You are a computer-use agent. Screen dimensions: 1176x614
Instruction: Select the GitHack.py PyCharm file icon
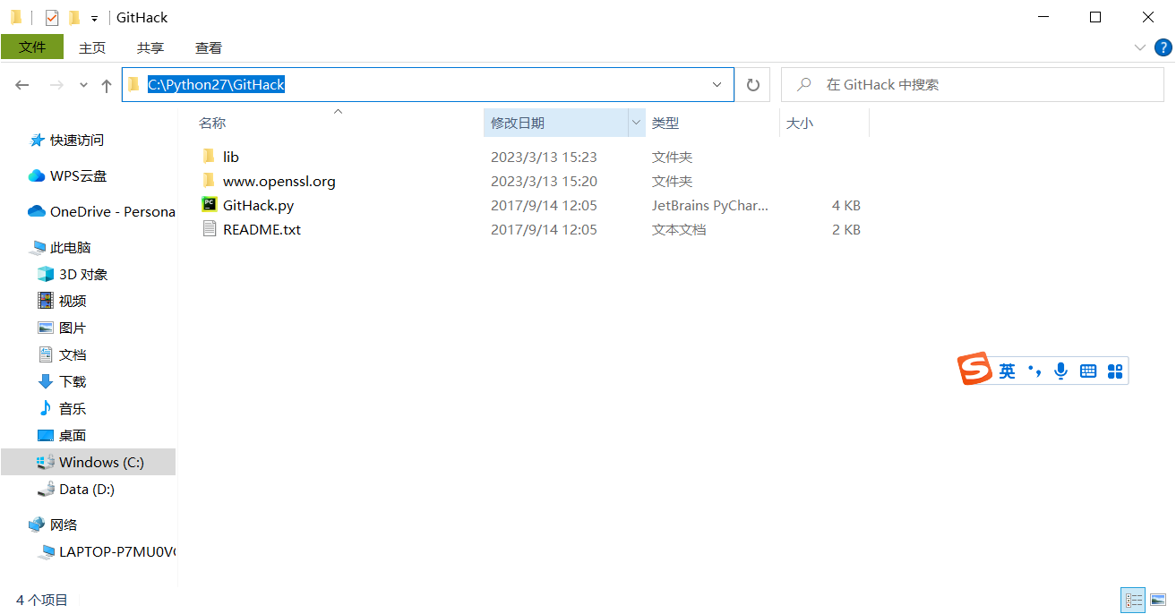(209, 205)
